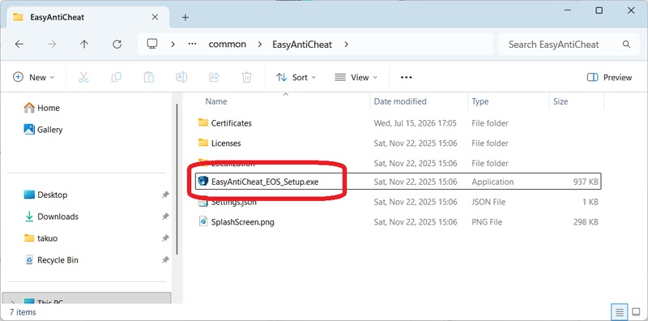648x321 pixels.
Task: Switch to large thumbnails view icon
Action: click(x=636, y=312)
